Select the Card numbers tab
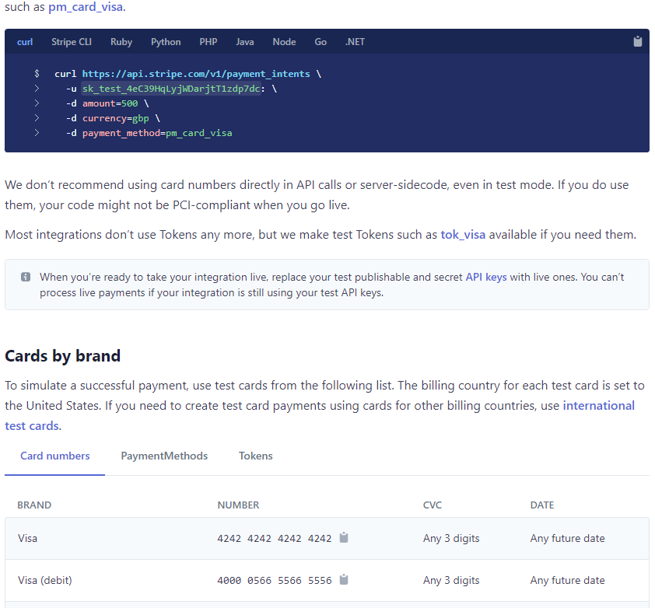655x608 pixels. pyautogui.click(x=54, y=456)
